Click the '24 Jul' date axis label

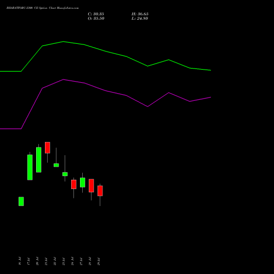pos(72,261)
